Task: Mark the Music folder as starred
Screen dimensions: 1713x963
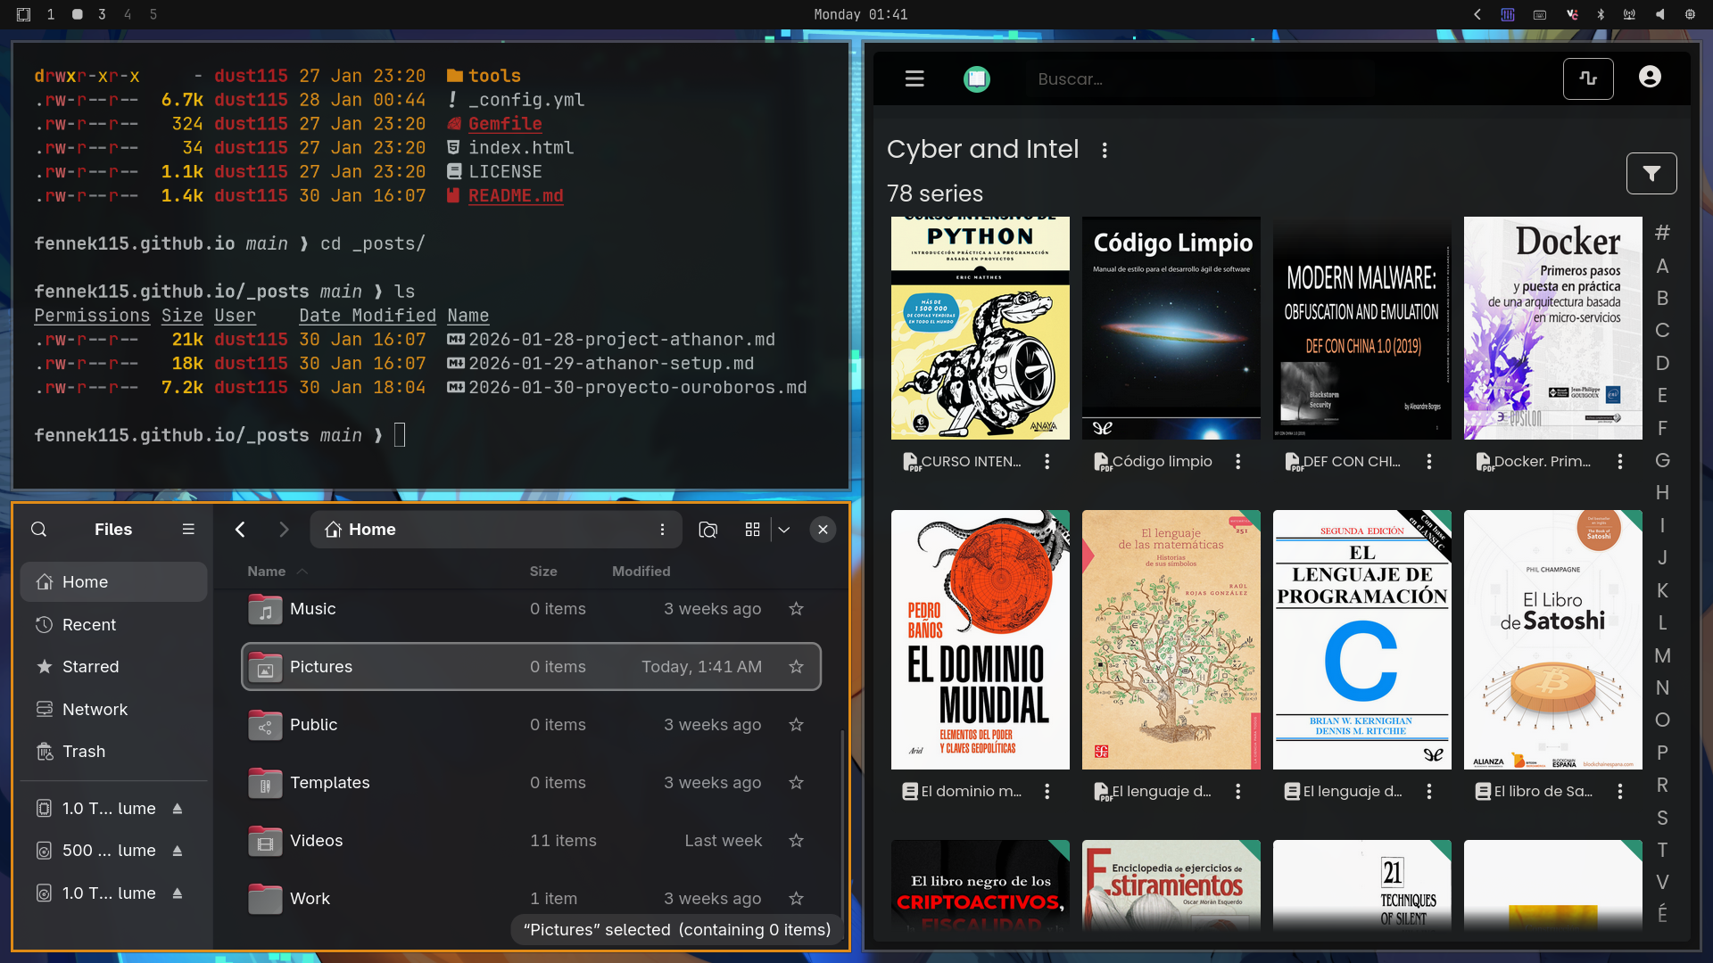Action: coord(795,609)
